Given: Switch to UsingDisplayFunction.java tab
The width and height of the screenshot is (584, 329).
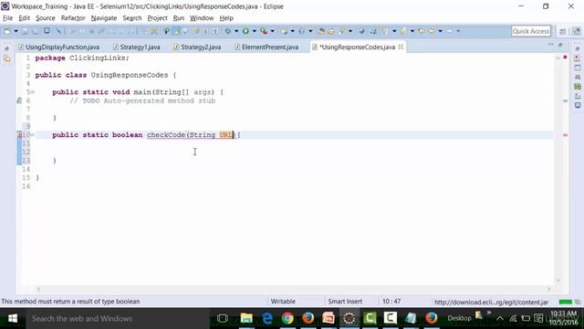Looking at the screenshot, I should (x=58, y=47).
